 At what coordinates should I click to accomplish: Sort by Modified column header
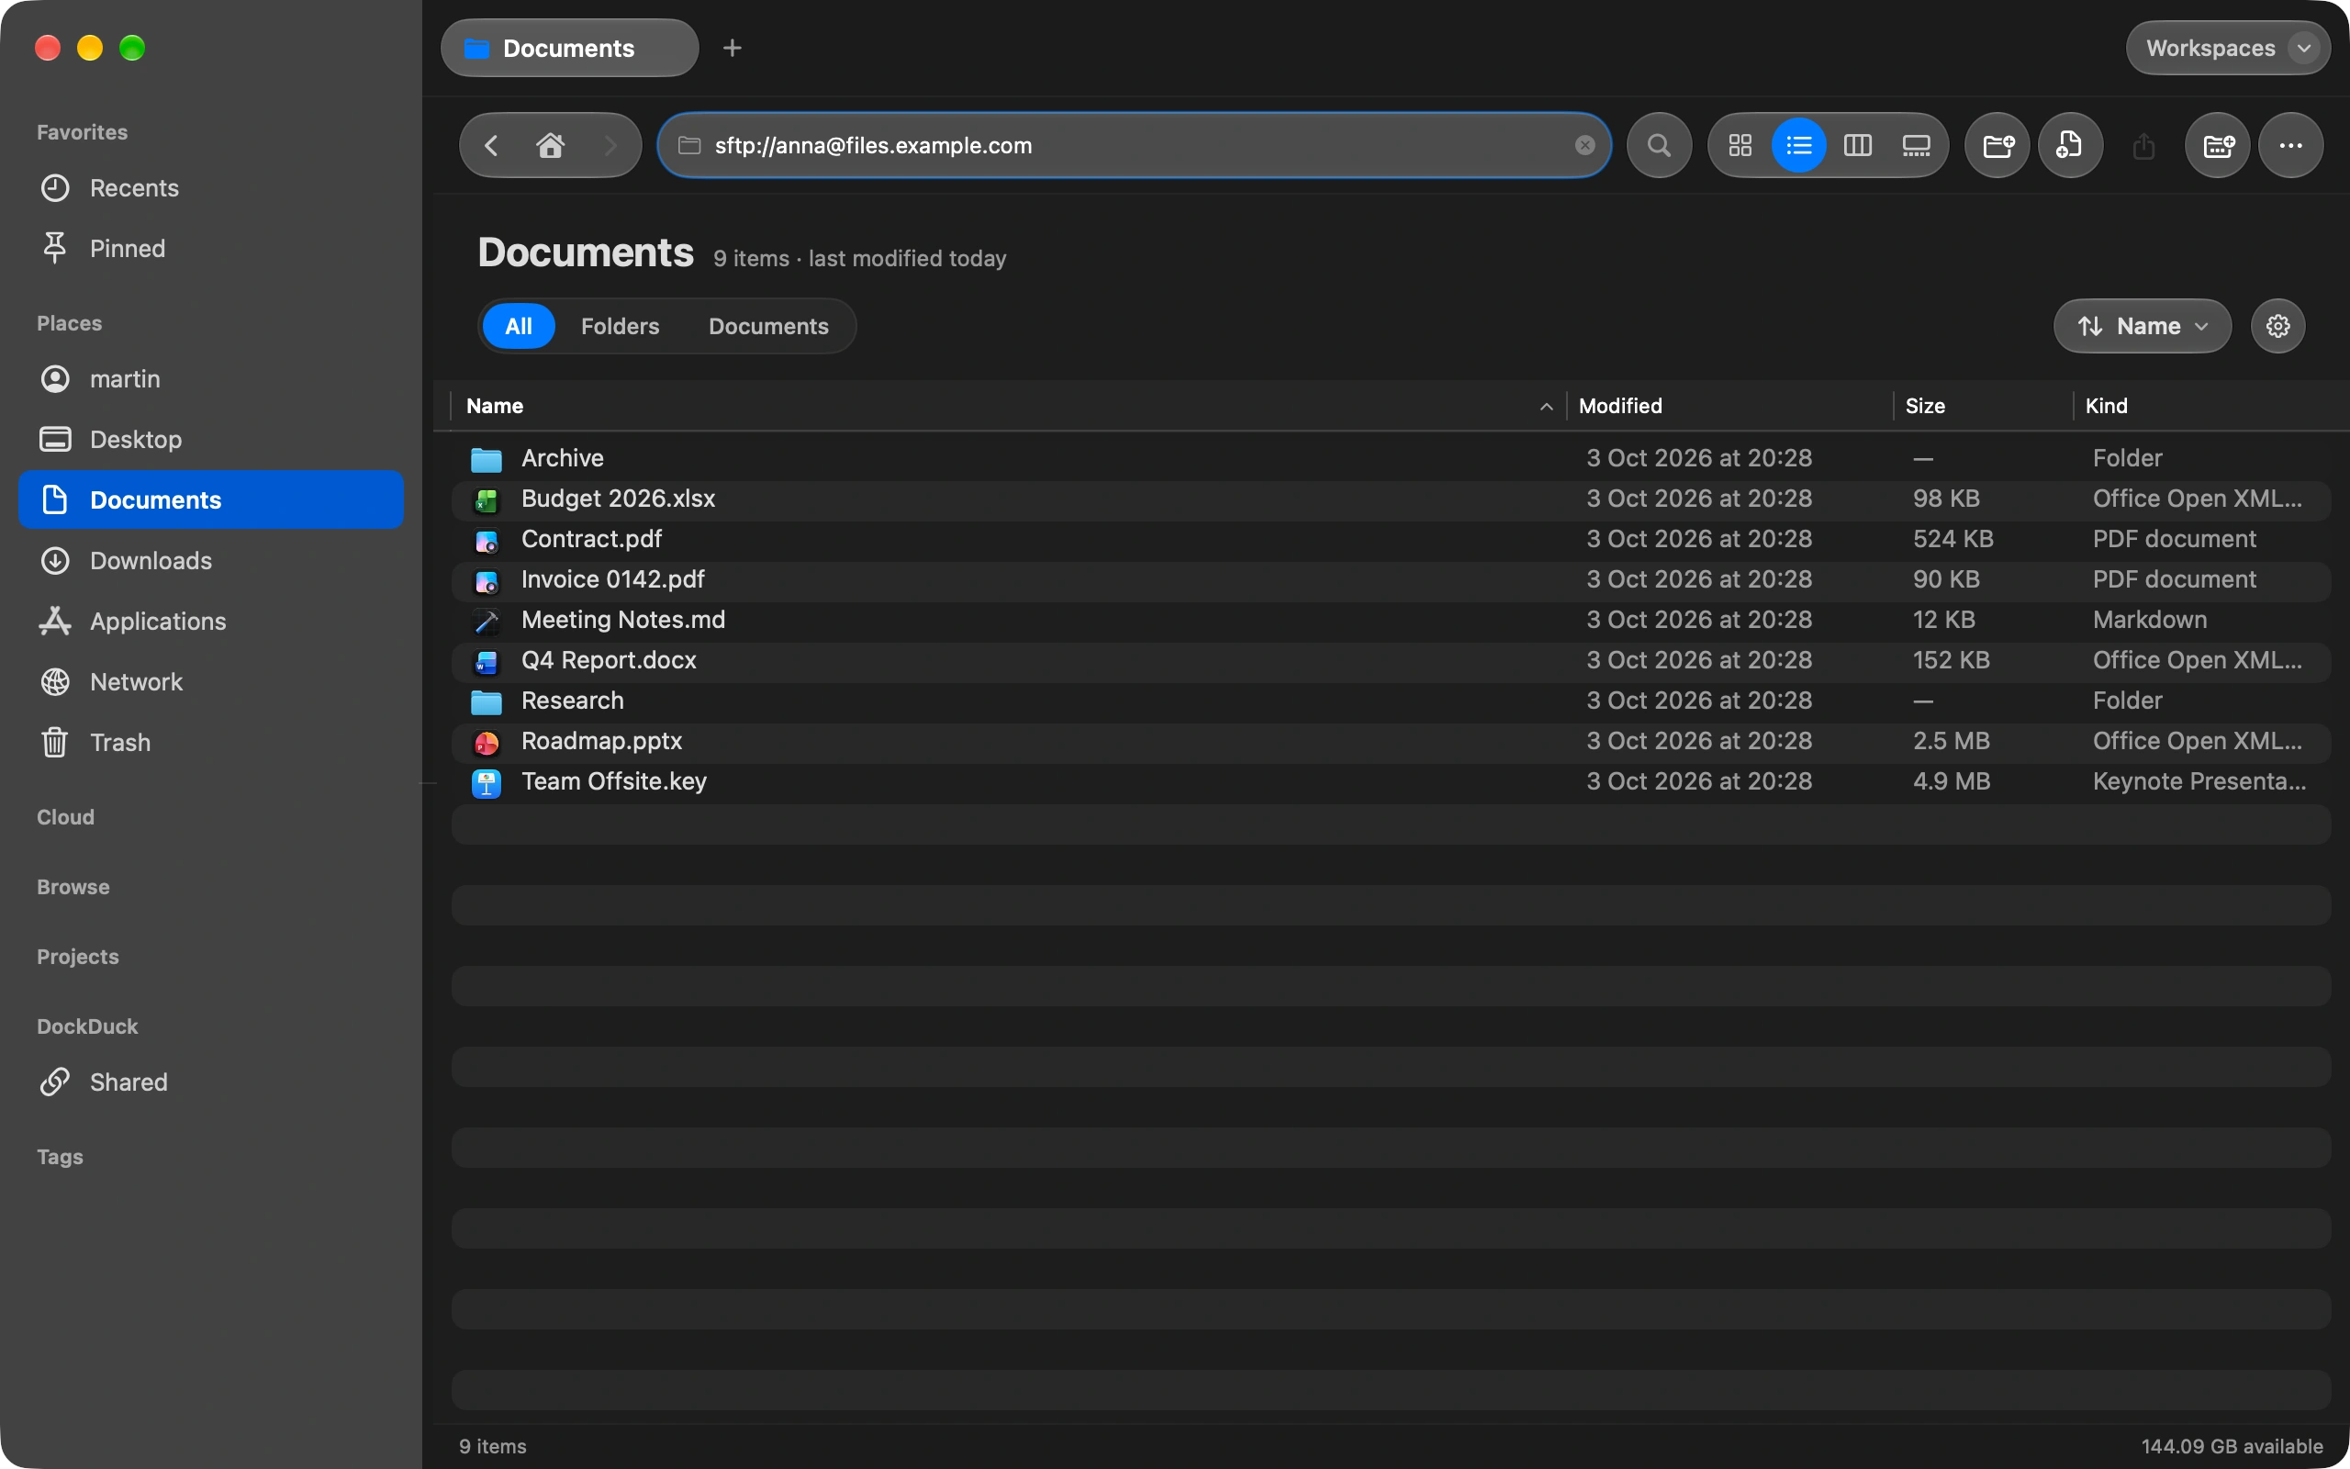click(1730, 406)
